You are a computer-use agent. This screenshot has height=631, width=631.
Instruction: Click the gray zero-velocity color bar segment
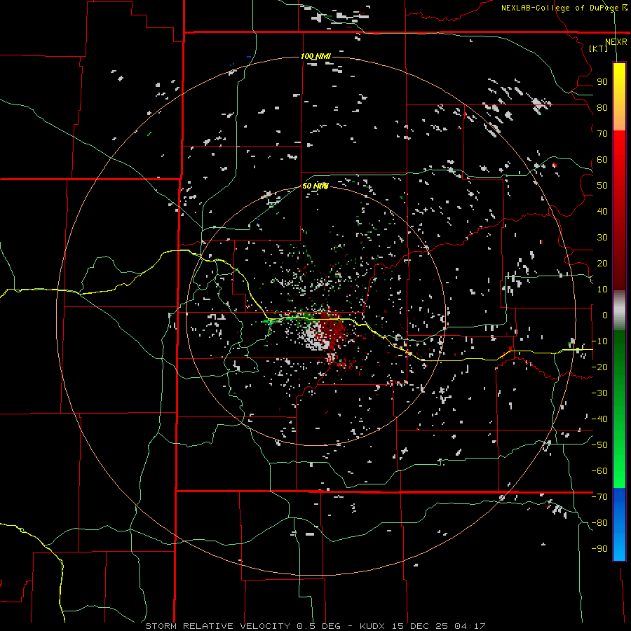pos(619,311)
